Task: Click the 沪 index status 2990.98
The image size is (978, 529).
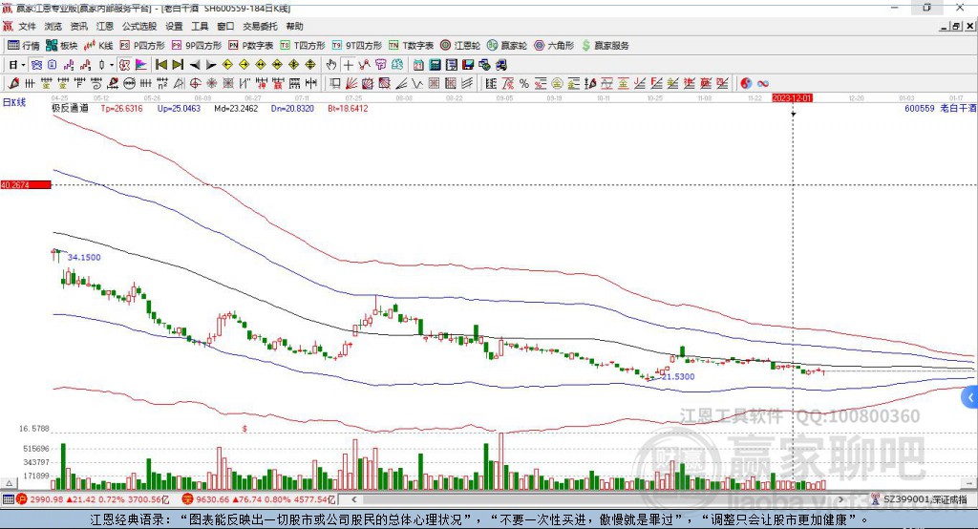Action: [x=94, y=499]
